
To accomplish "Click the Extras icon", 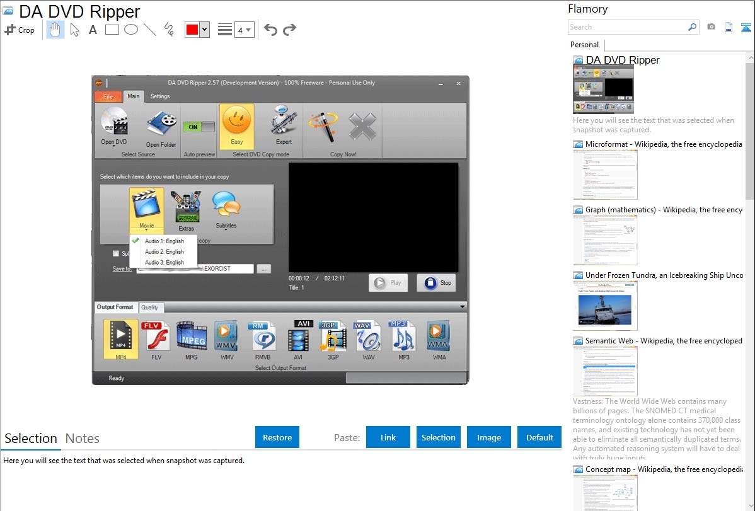I will [x=186, y=211].
